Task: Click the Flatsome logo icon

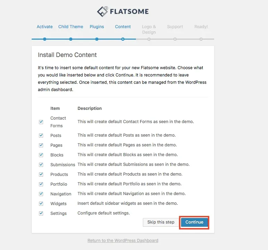Action: click(x=103, y=11)
